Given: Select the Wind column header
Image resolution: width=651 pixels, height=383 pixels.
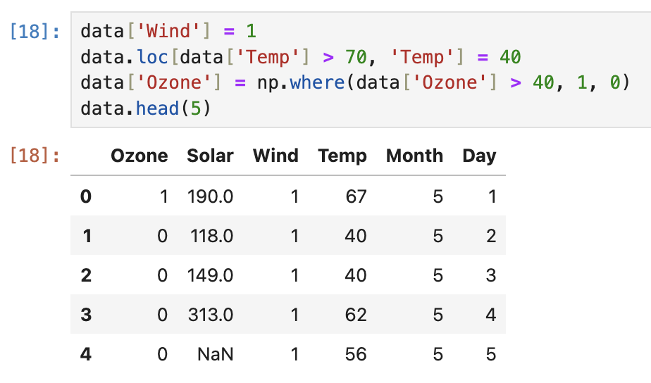Looking at the screenshot, I should coord(275,156).
